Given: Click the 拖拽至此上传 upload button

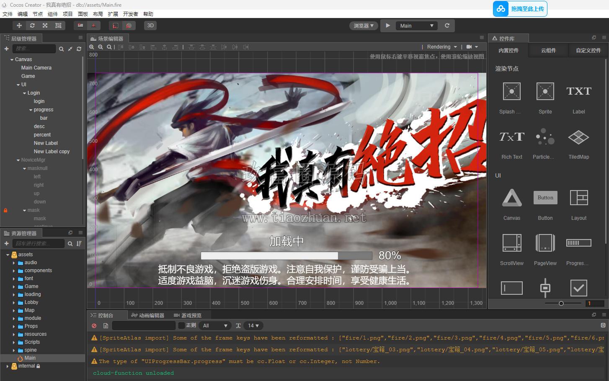Looking at the screenshot, I should [520, 9].
